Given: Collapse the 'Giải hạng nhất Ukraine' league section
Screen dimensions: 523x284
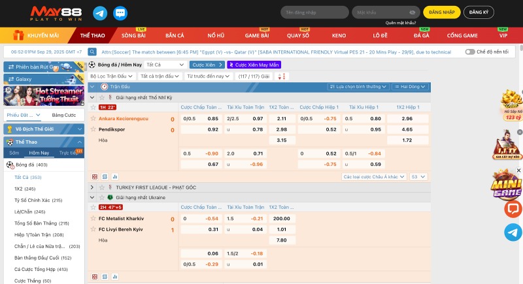Looking at the screenshot, I should tap(92, 197).
